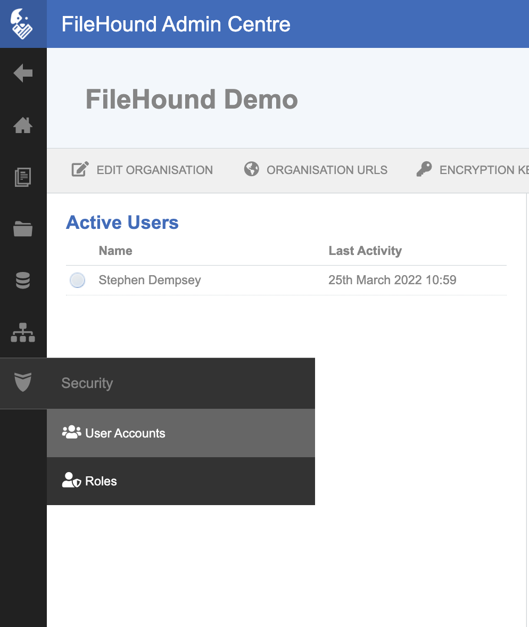Click the FileHound Admin Centre title
Image resolution: width=529 pixels, height=627 pixels.
(x=176, y=24)
